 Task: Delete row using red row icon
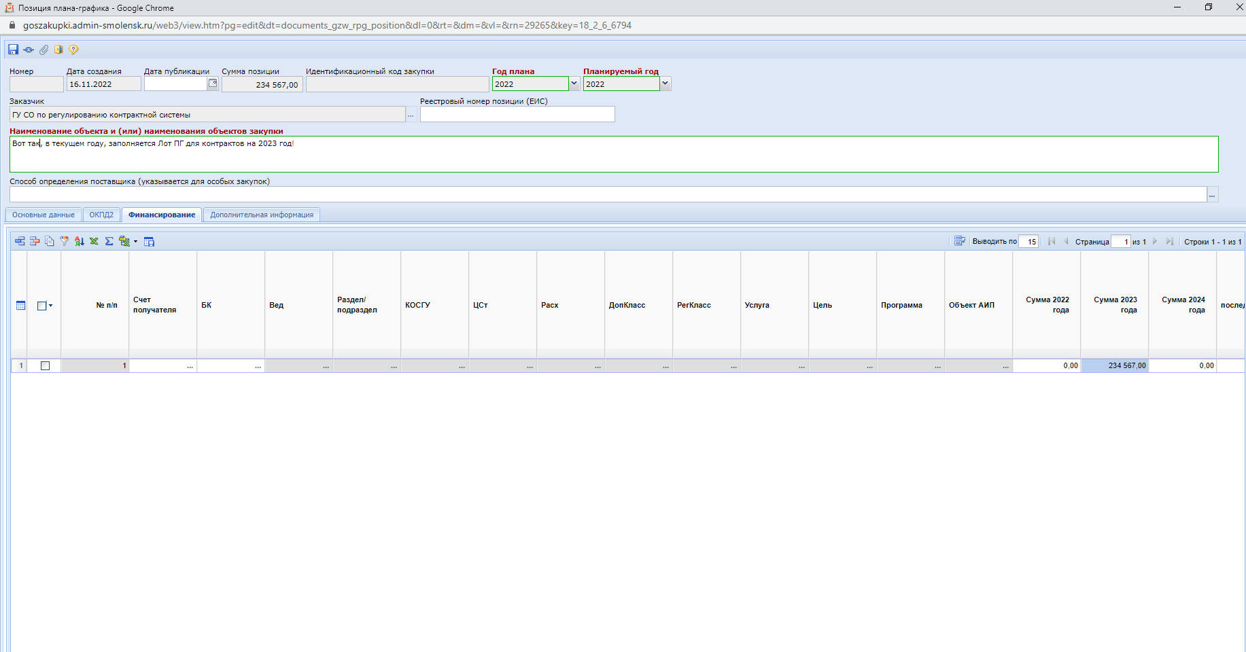35,241
